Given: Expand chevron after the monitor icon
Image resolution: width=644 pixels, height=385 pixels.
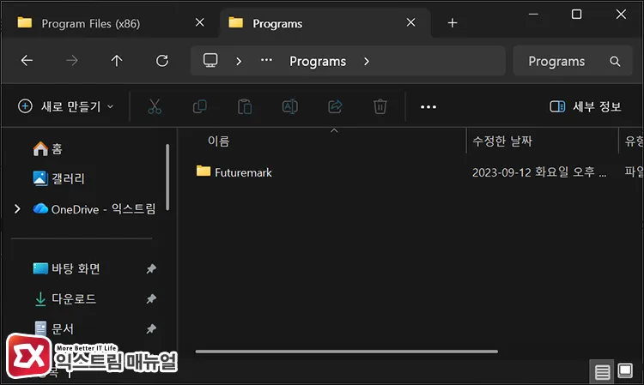Looking at the screenshot, I should pyautogui.click(x=239, y=61).
